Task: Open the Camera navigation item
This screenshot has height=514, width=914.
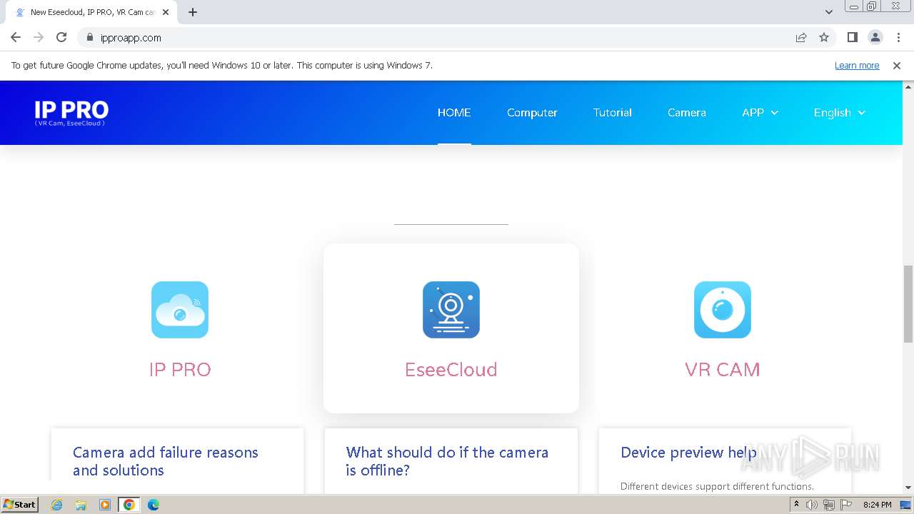Action: (687, 113)
